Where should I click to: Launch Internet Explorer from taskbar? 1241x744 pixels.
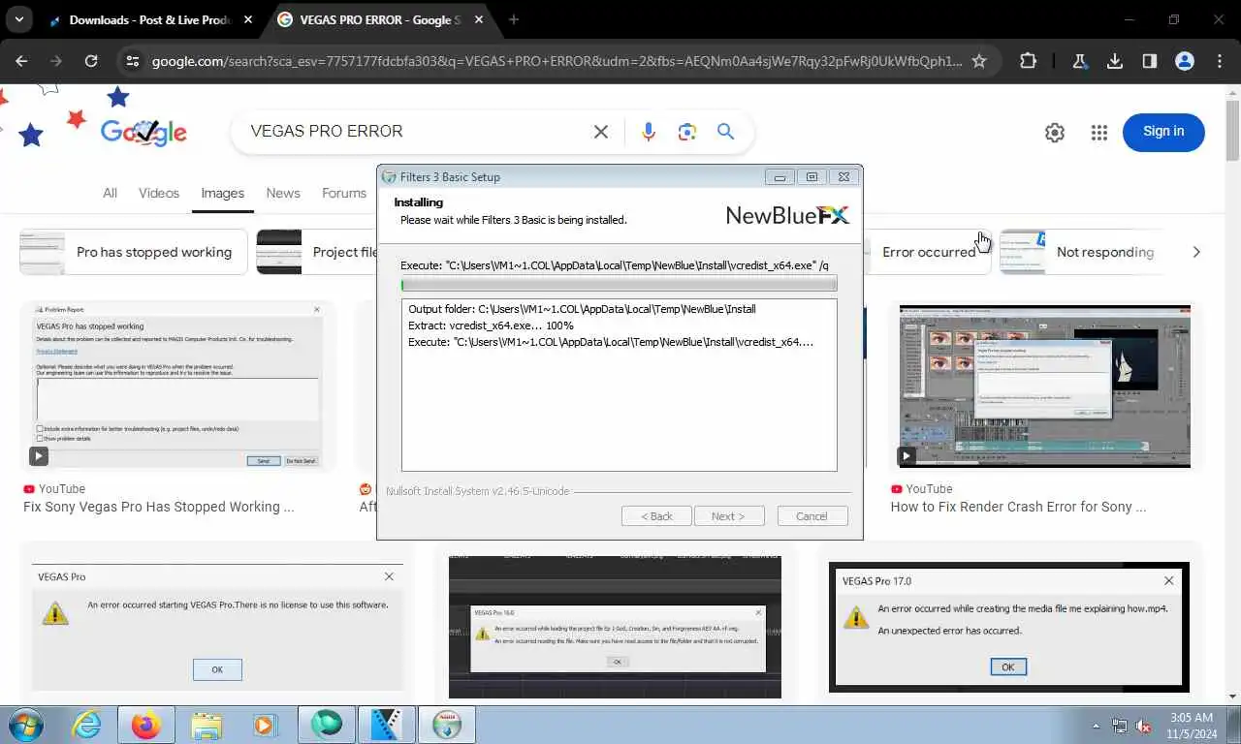pos(86,725)
